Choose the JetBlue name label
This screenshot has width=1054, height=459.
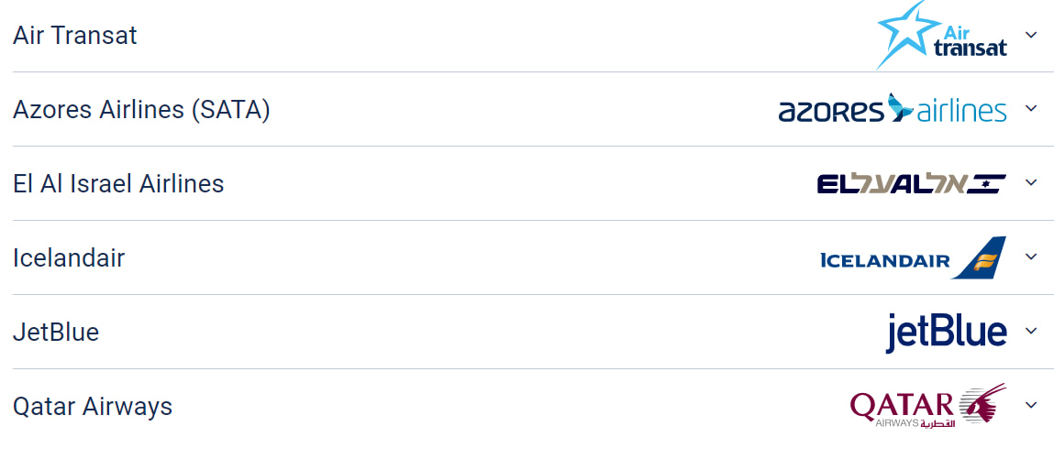[x=56, y=333]
